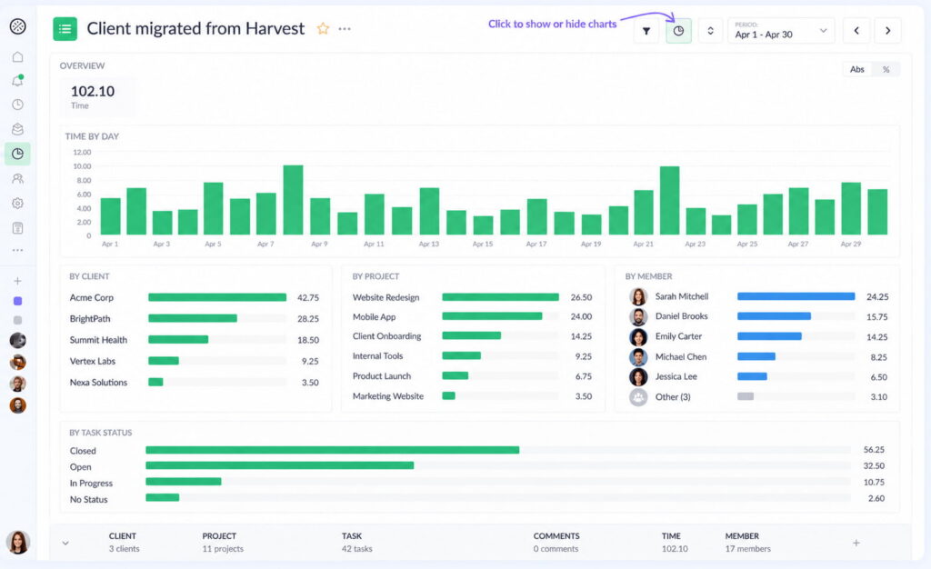Sort by the TIME column header
Viewport: 931px width, 569px height.
click(671, 535)
